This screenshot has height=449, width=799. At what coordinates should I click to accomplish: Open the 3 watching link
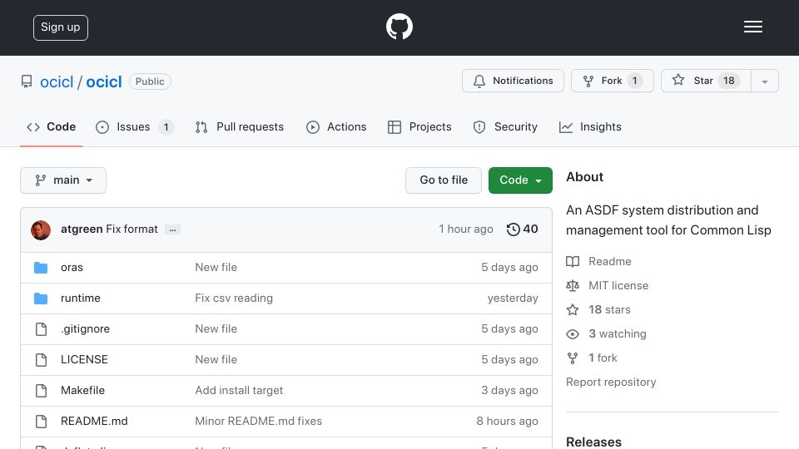[x=618, y=334]
